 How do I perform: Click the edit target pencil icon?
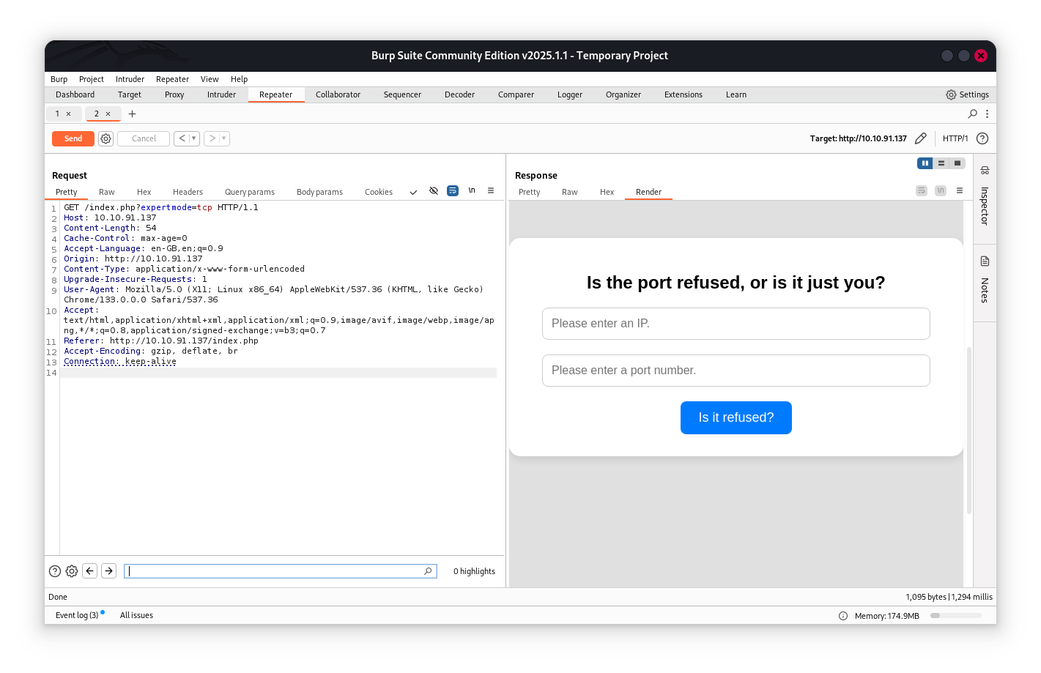coord(921,138)
